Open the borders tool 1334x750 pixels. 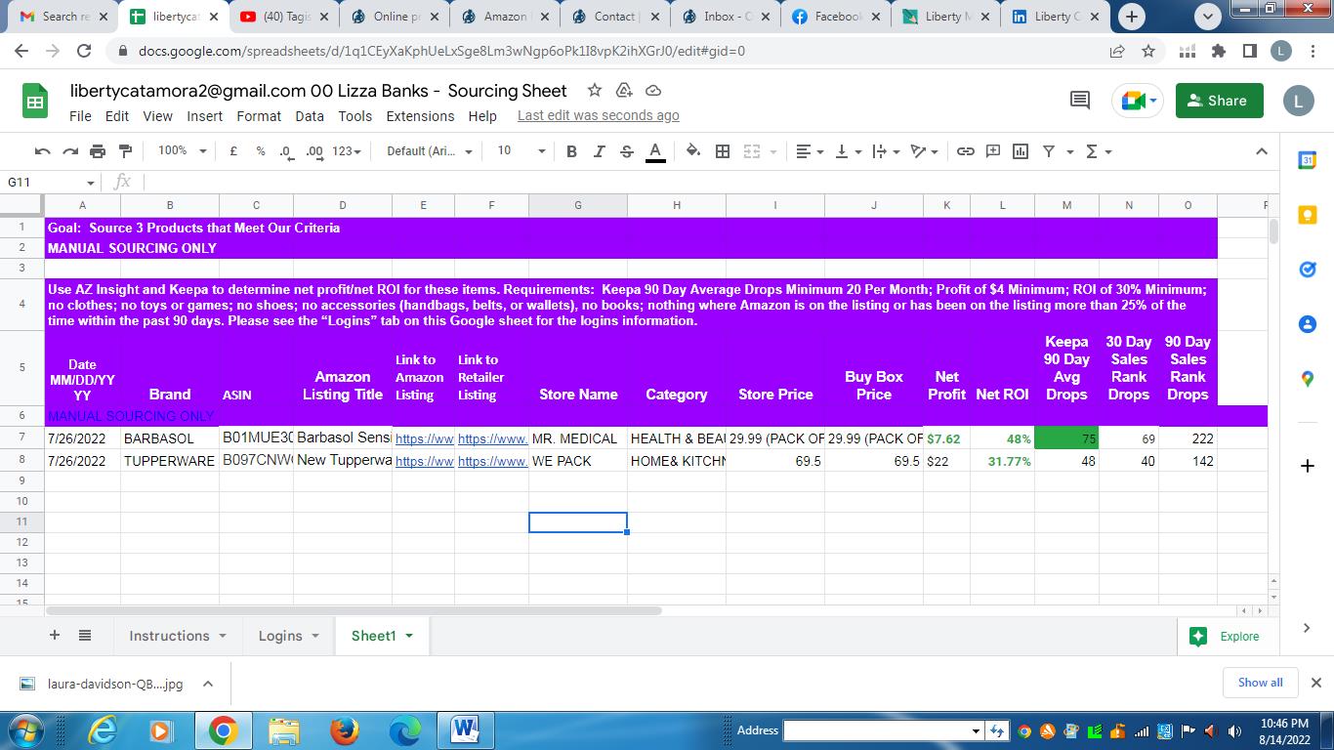(x=723, y=151)
